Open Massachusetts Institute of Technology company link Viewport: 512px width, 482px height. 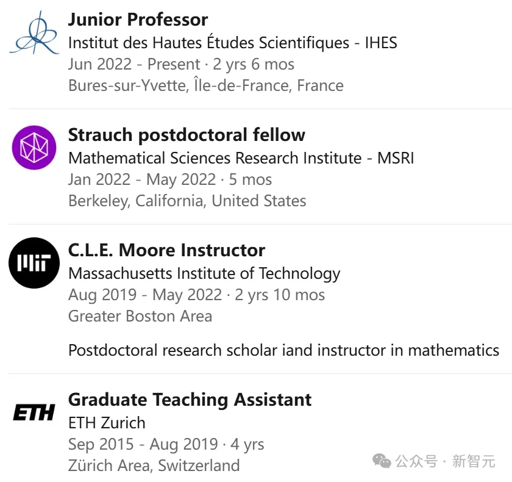coord(204,273)
